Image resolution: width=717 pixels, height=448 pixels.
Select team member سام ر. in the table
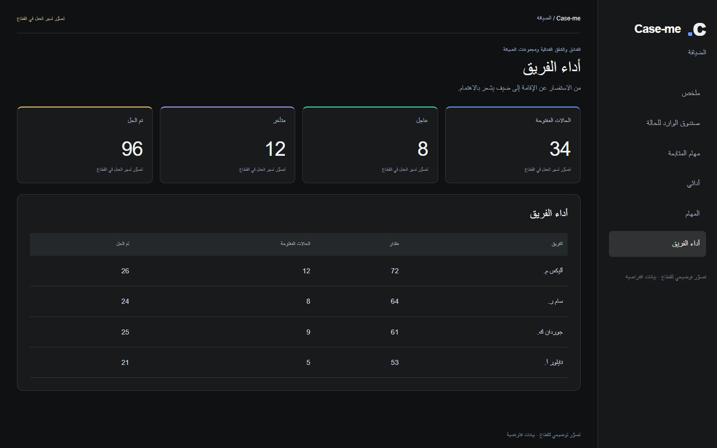(x=555, y=302)
